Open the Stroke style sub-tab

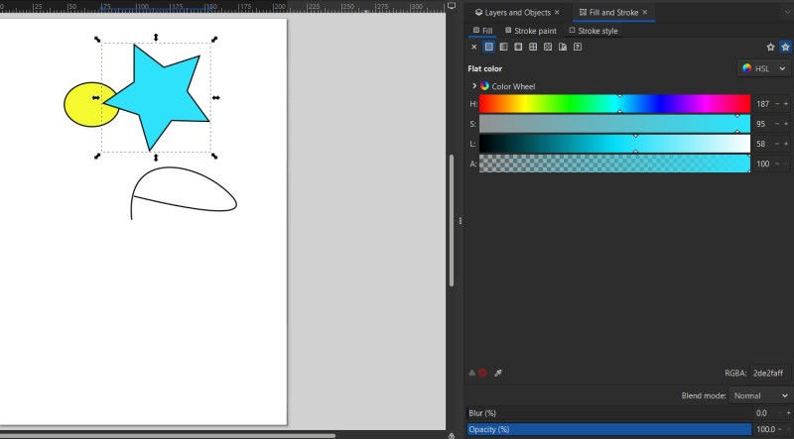pos(593,31)
